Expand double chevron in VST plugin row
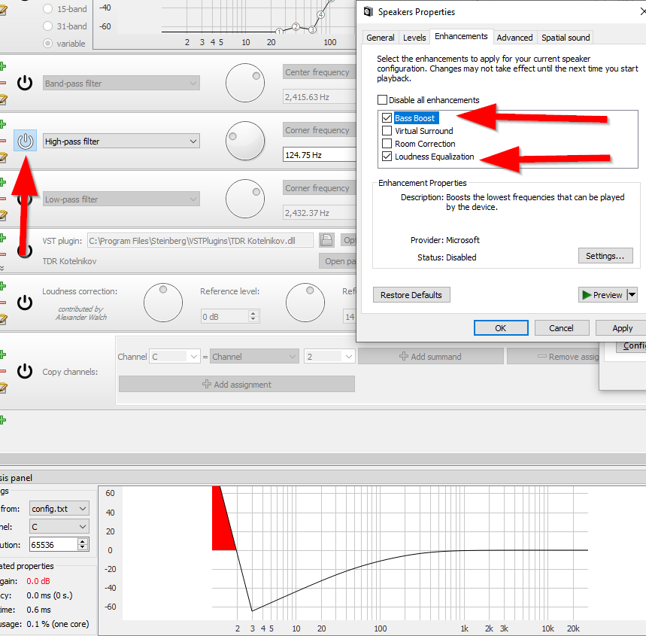Screen dimensions: 646x636 [x=2, y=268]
